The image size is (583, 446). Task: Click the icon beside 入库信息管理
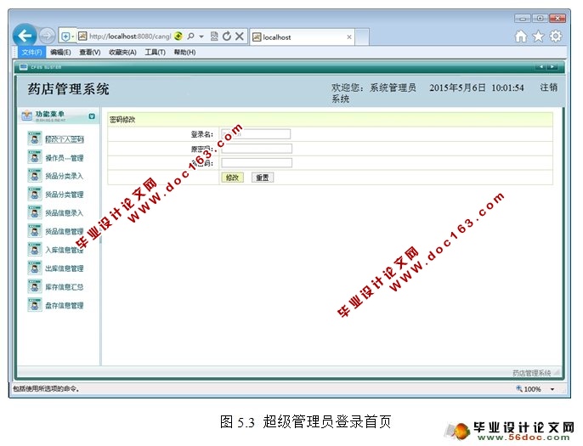pyautogui.click(x=35, y=249)
